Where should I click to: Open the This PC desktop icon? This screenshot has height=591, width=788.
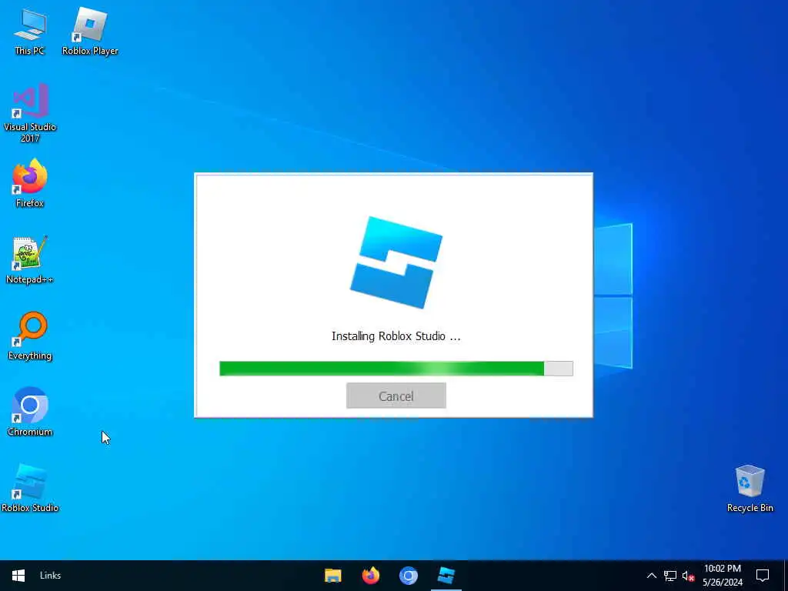tap(30, 32)
